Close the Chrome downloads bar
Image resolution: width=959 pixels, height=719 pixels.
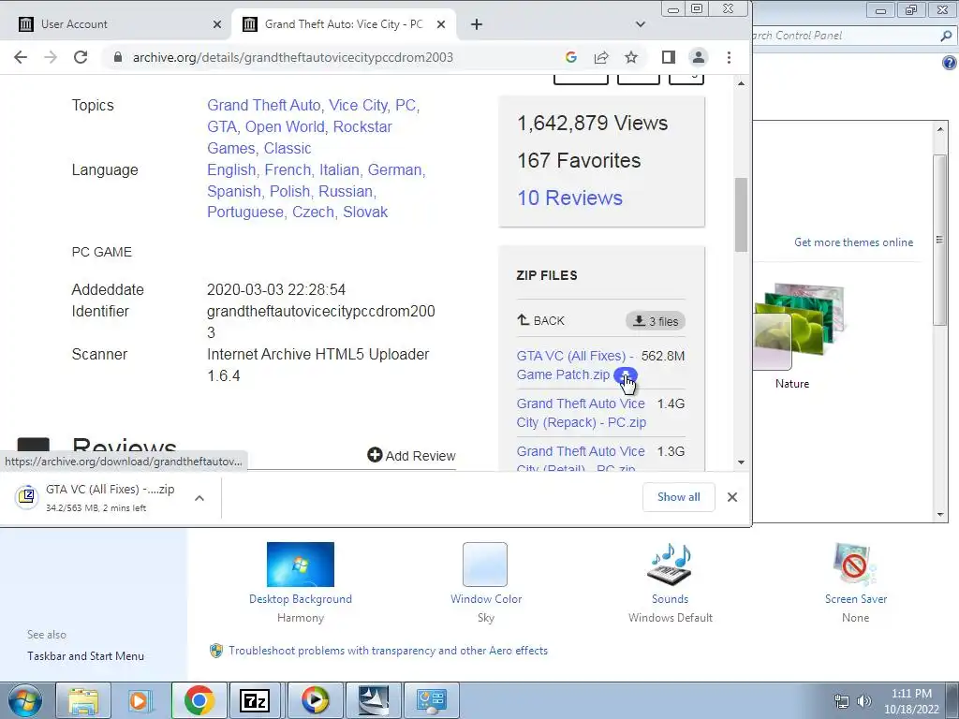(732, 497)
